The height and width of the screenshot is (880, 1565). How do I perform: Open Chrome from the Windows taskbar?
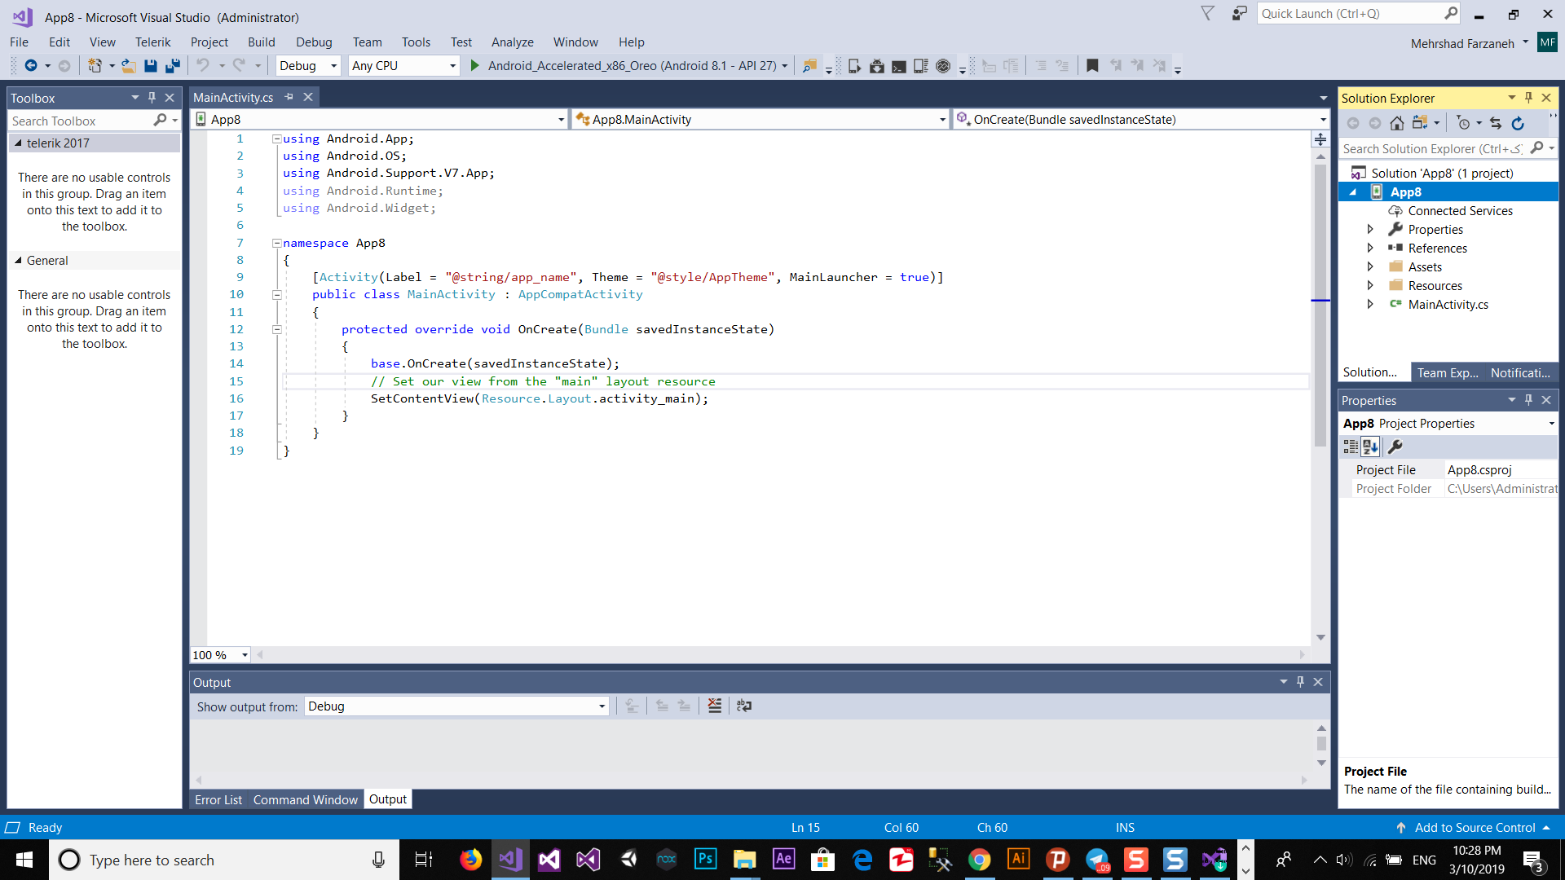(x=979, y=860)
